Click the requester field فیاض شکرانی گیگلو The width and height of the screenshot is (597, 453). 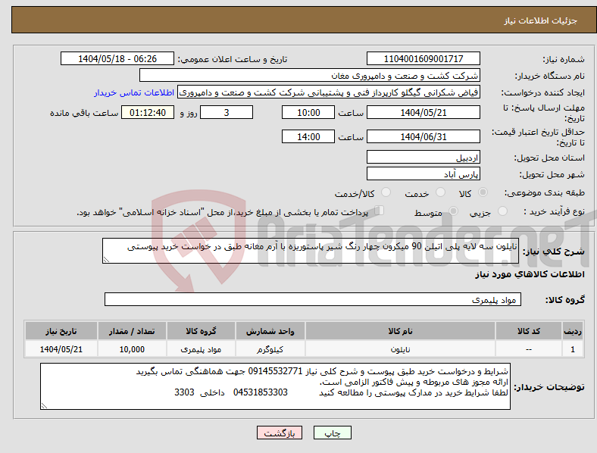(329, 92)
